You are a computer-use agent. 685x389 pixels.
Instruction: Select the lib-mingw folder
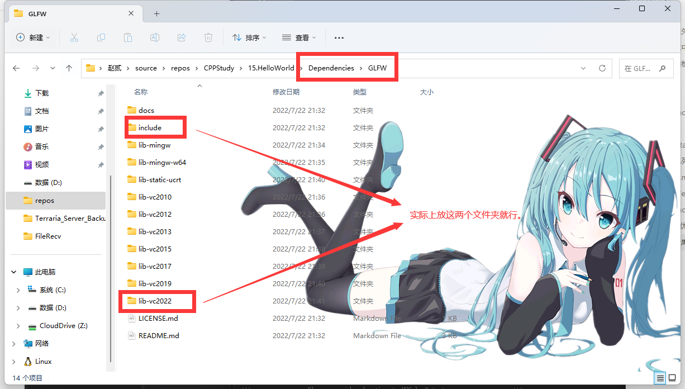(x=154, y=145)
